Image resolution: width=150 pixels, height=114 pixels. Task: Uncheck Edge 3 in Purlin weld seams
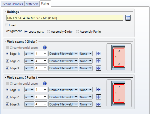(x=7, y=104)
